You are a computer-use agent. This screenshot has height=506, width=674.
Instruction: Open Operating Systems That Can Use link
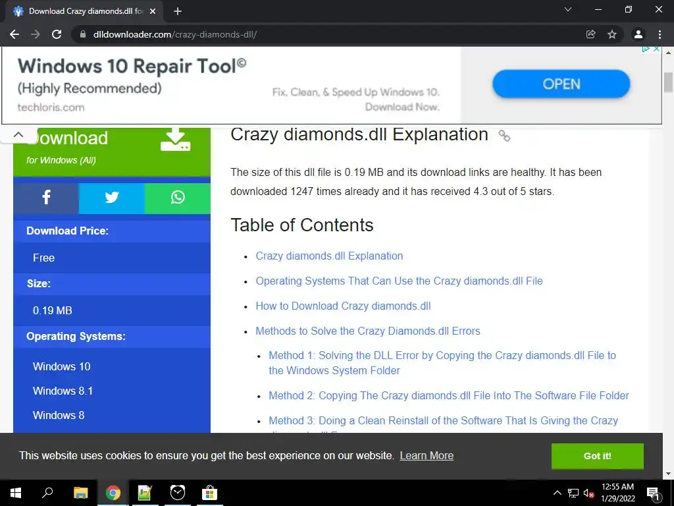[x=400, y=281]
